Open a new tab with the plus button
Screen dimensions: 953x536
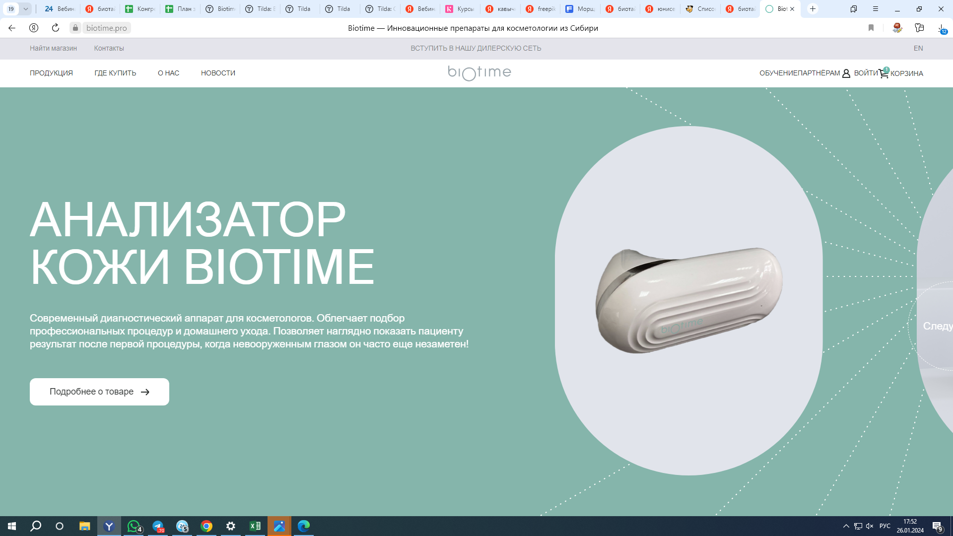813,9
